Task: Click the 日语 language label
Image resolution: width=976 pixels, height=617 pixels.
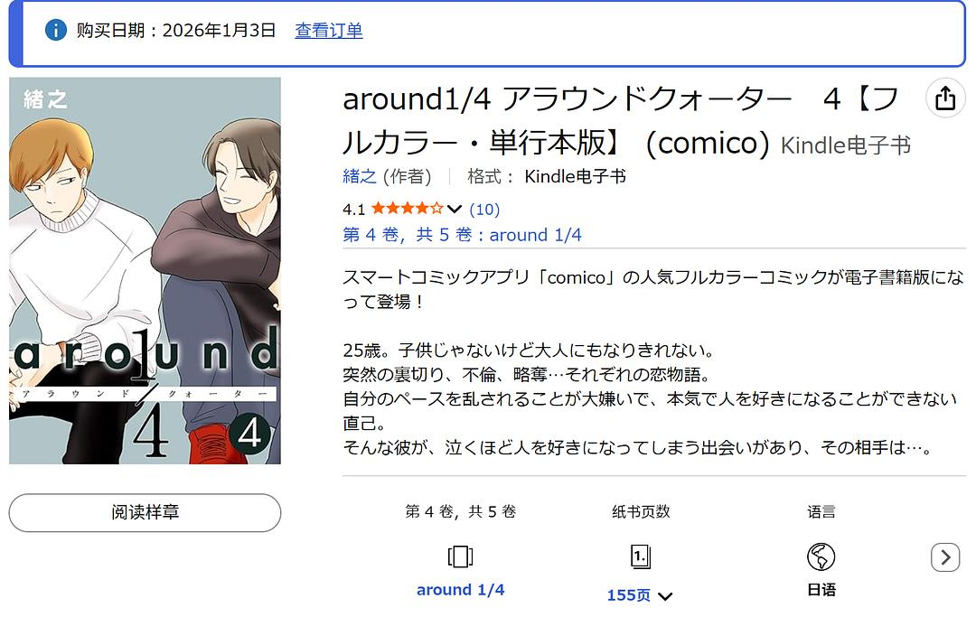Action: pyautogui.click(x=821, y=590)
